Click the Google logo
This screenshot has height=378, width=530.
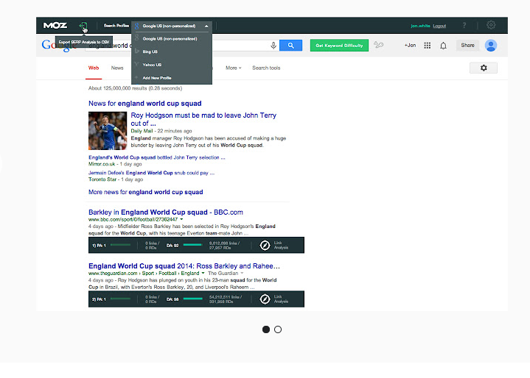coord(59,46)
